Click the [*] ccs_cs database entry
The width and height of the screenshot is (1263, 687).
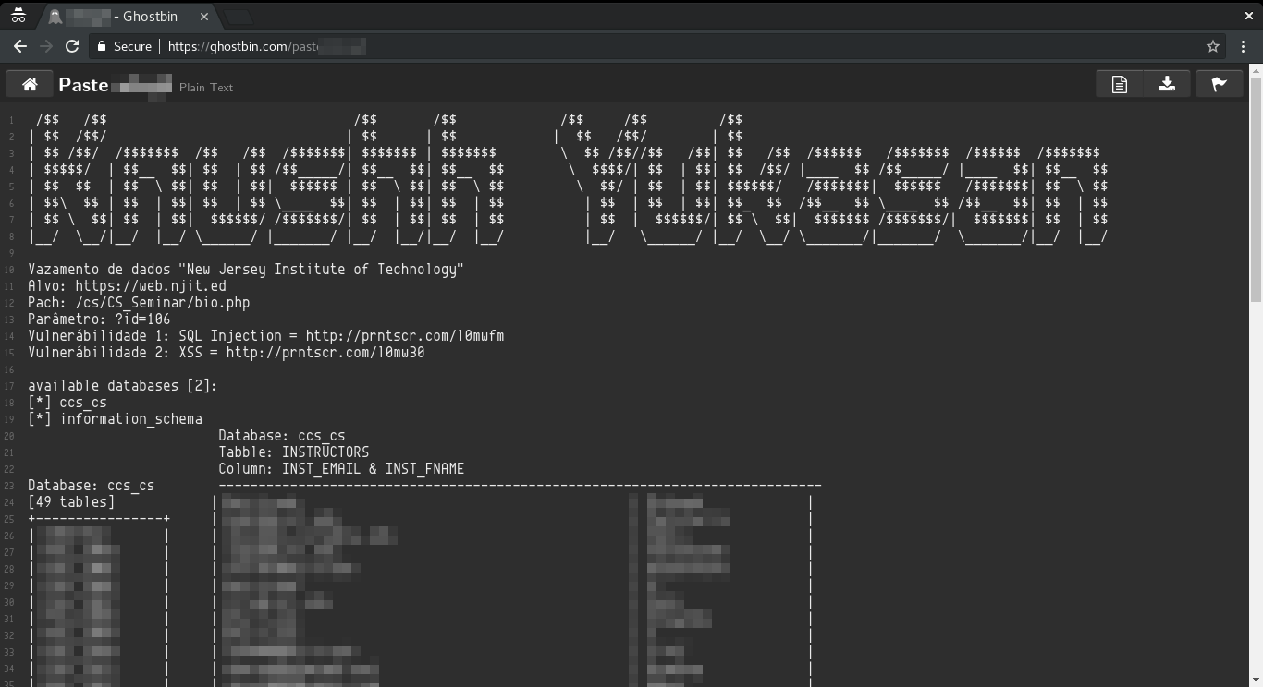[67, 403]
